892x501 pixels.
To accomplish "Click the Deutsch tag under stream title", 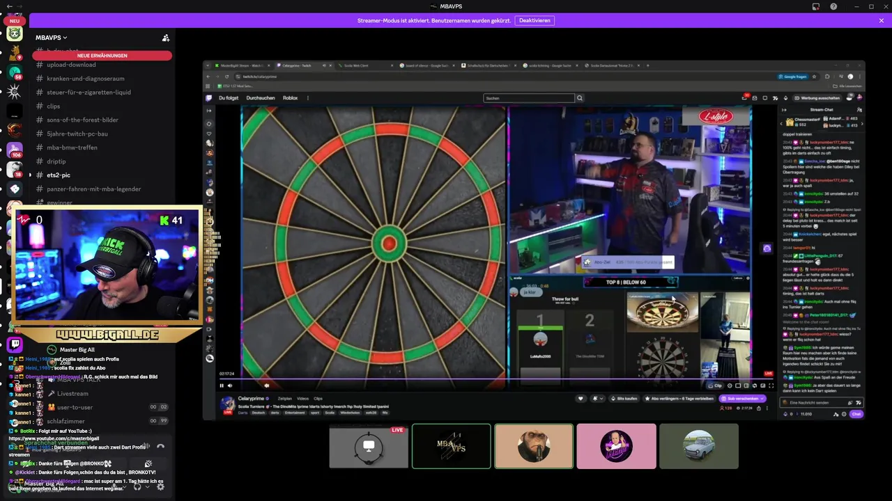I will (259, 413).
